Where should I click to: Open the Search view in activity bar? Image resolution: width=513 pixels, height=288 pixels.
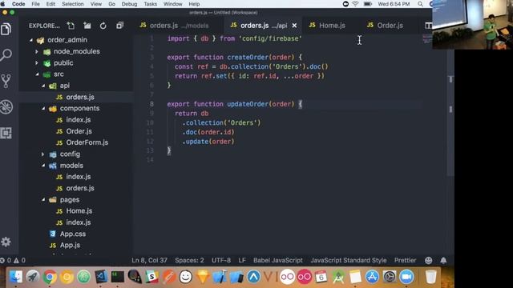point(6,55)
